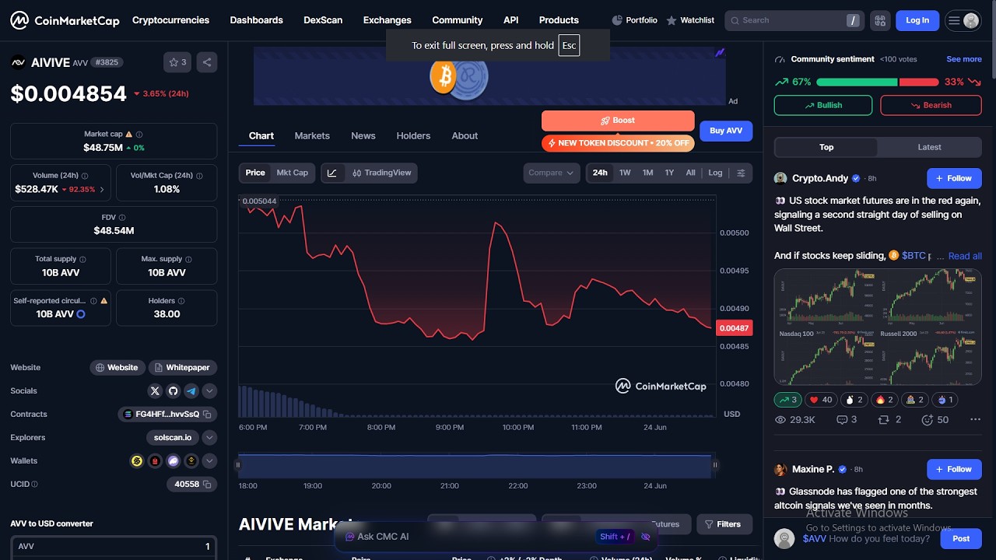
Task: Expand more Wallets chevron
Action: [209, 460]
